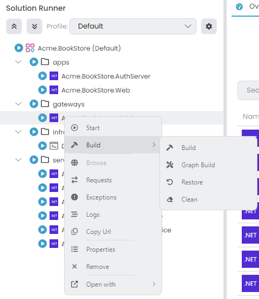Choose Start from the context menu
The height and width of the screenshot is (299, 259).
coord(113,128)
